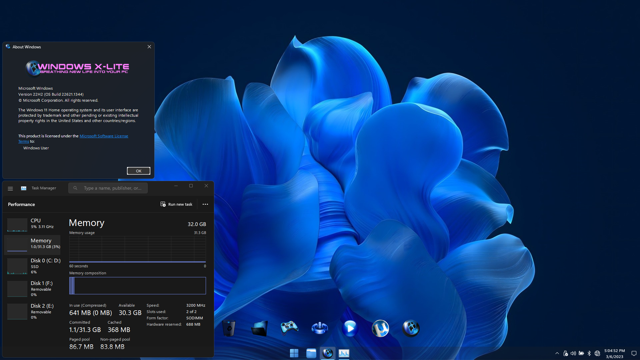Click the Task Manager search box
The width and height of the screenshot is (640, 360).
click(x=108, y=188)
